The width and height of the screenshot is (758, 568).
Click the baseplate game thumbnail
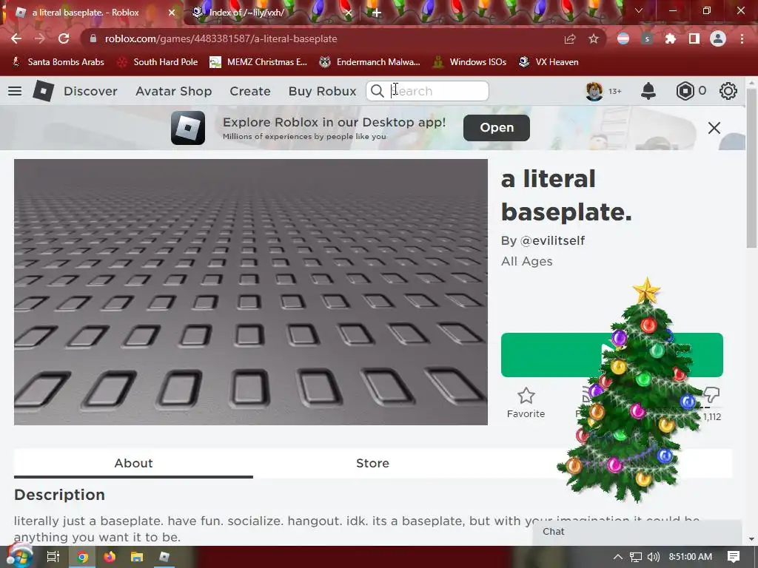pyautogui.click(x=251, y=292)
